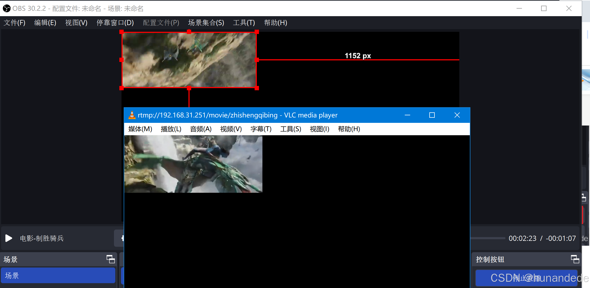Select the 场景 item in scenes list

pos(58,275)
